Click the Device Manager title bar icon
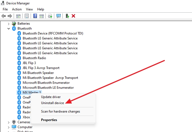The image size is (192, 132). point(2,3)
